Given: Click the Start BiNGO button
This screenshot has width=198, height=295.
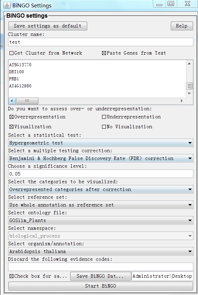Looking at the screenshot, I should (x=101, y=286).
